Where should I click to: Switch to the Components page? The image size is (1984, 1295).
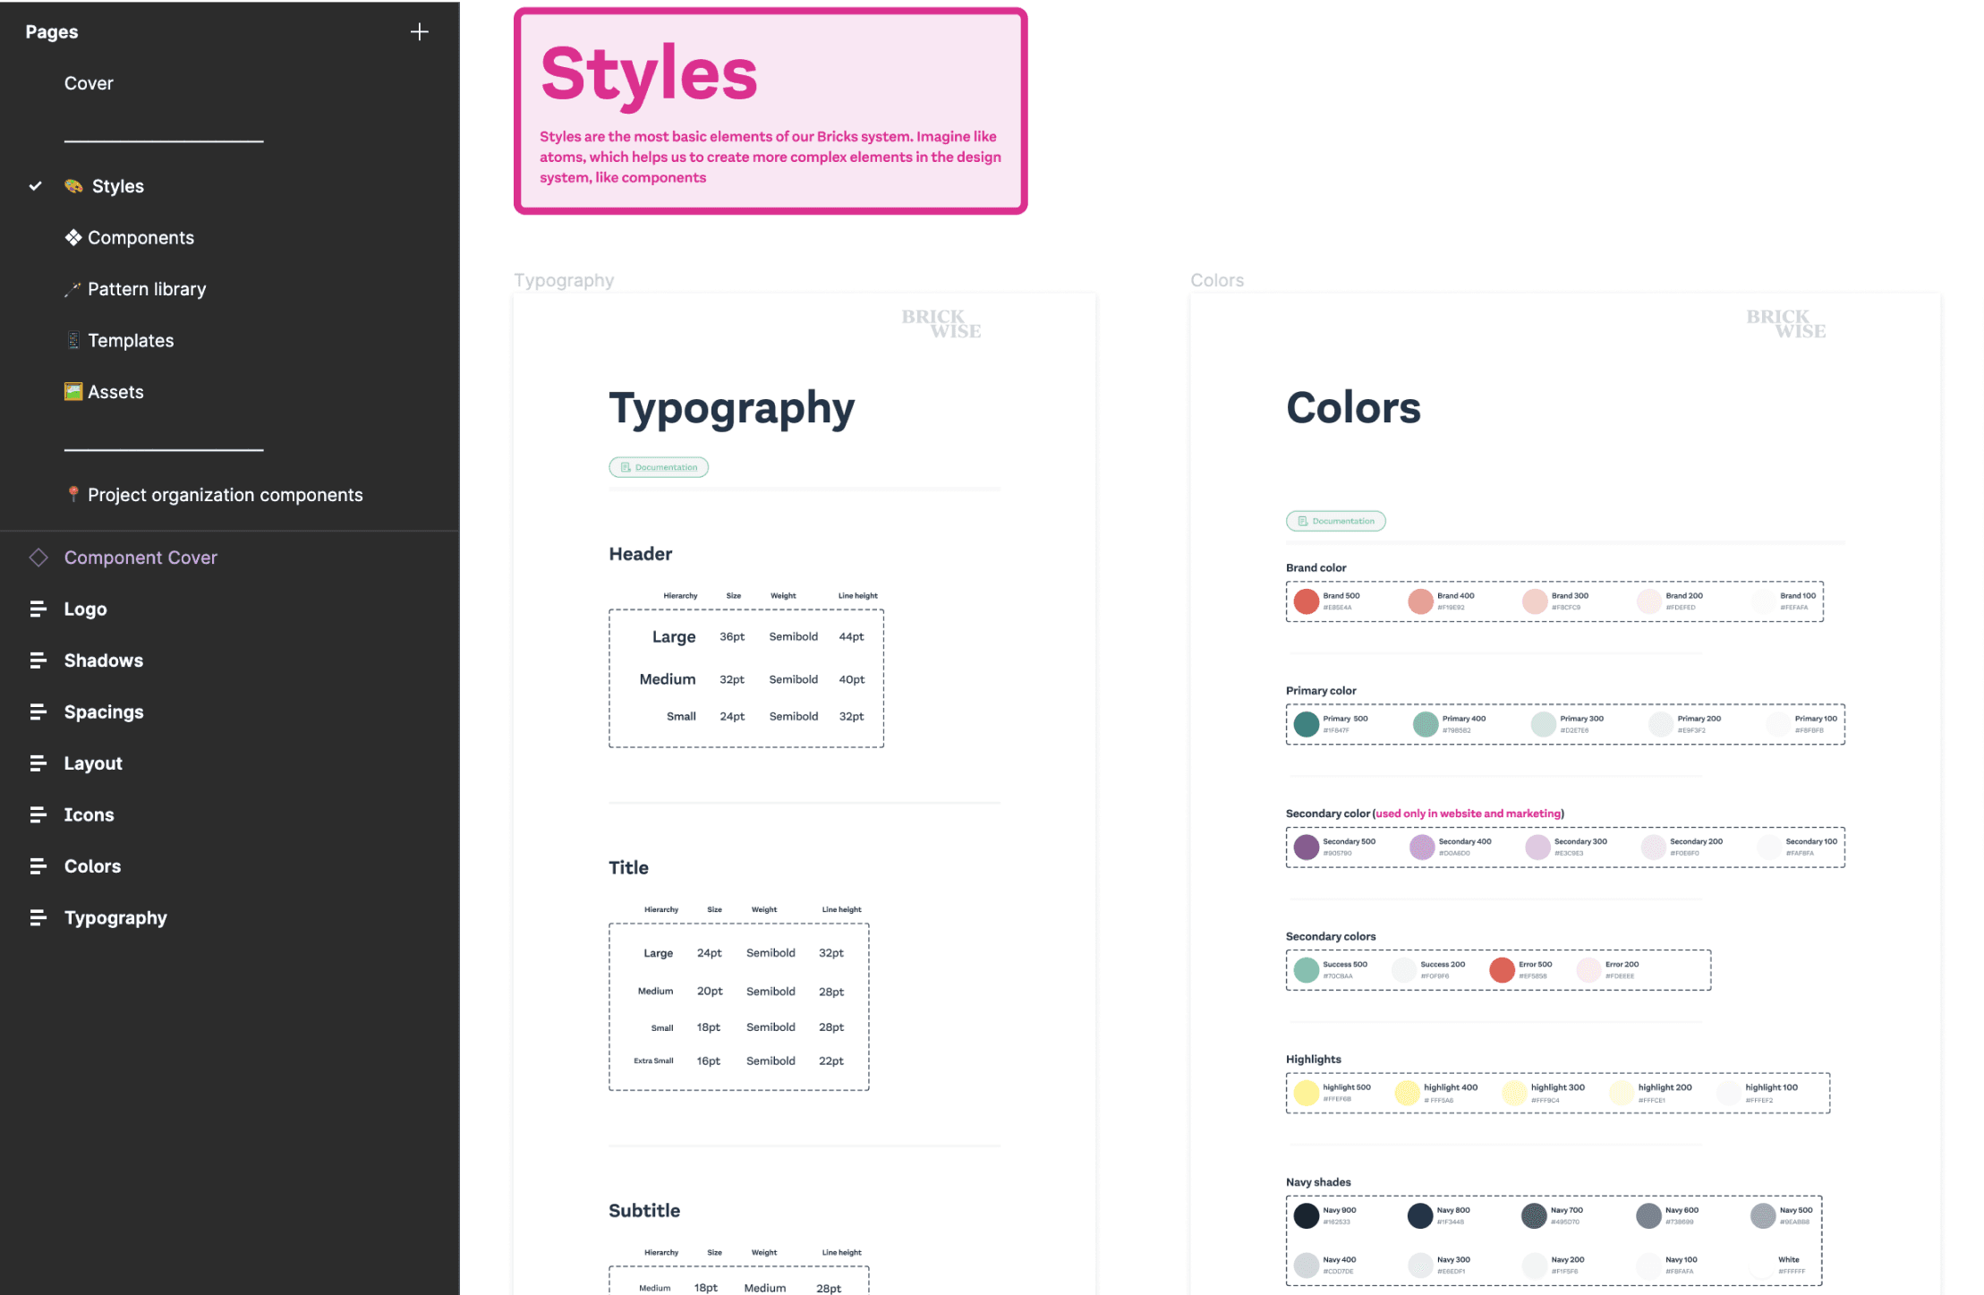coord(140,238)
